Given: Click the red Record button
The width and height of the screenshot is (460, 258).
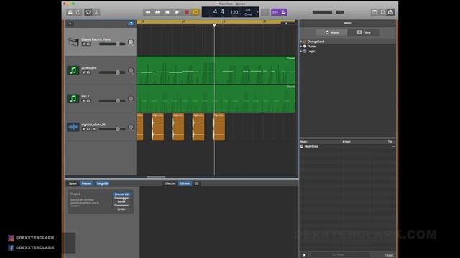Looking at the screenshot, I should coord(187,12).
